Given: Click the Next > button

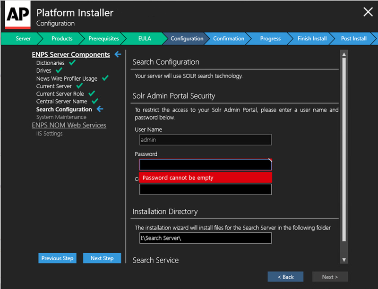Looking at the screenshot, I should (330, 277).
